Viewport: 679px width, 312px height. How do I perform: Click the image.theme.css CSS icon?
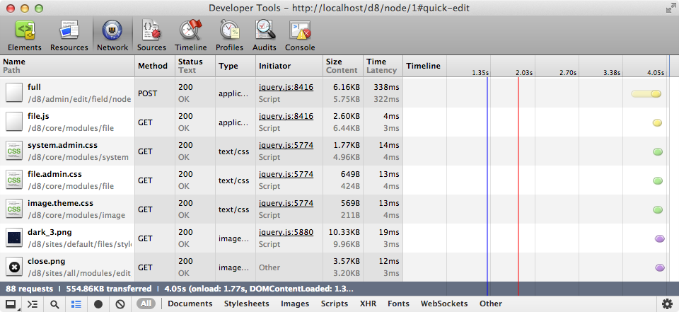tap(14, 209)
